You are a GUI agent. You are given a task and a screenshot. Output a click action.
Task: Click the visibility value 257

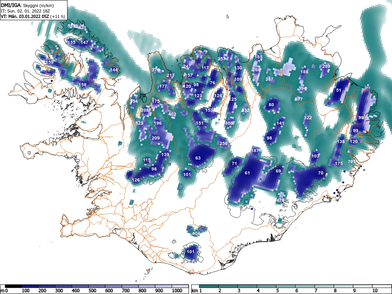(x=222, y=59)
